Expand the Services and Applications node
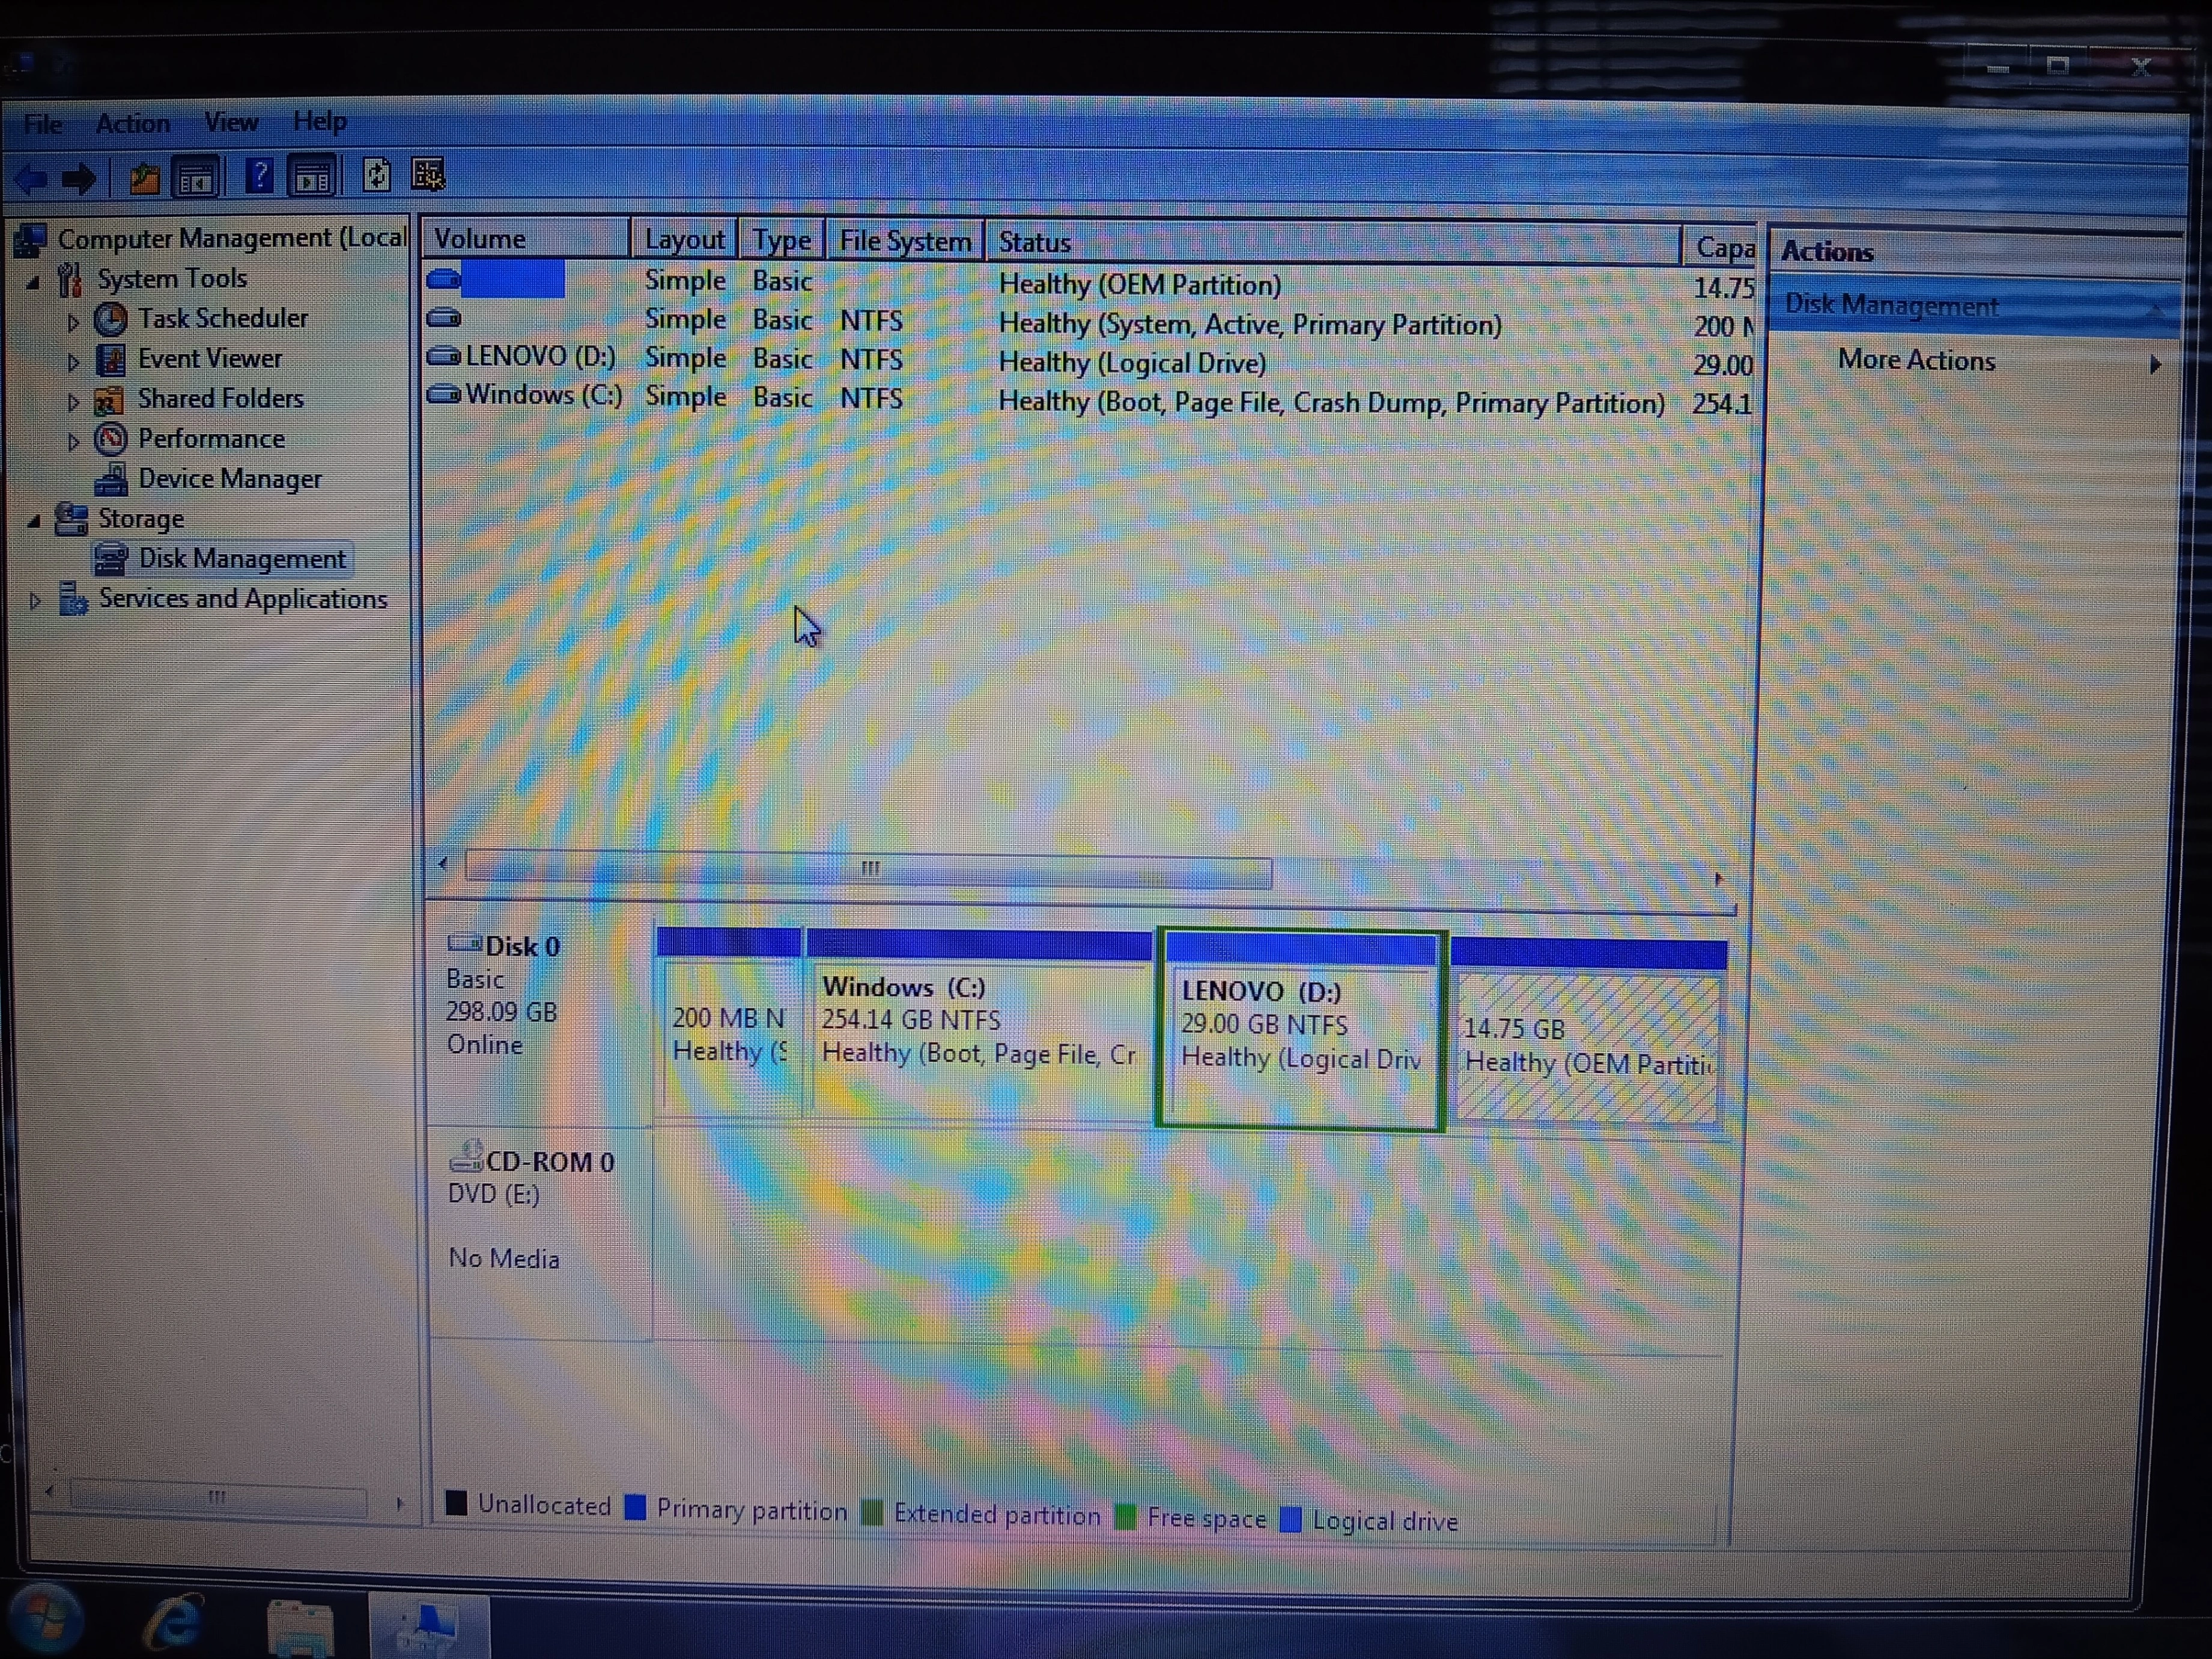Screen dimensions: 2212x1659 [35, 601]
